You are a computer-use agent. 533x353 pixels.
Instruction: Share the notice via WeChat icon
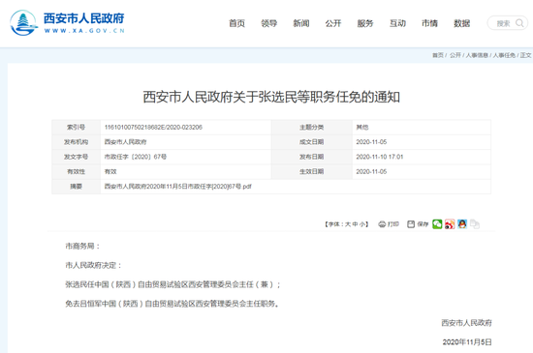[x=437, y=224]
